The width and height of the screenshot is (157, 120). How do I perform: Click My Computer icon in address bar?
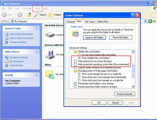12,21
